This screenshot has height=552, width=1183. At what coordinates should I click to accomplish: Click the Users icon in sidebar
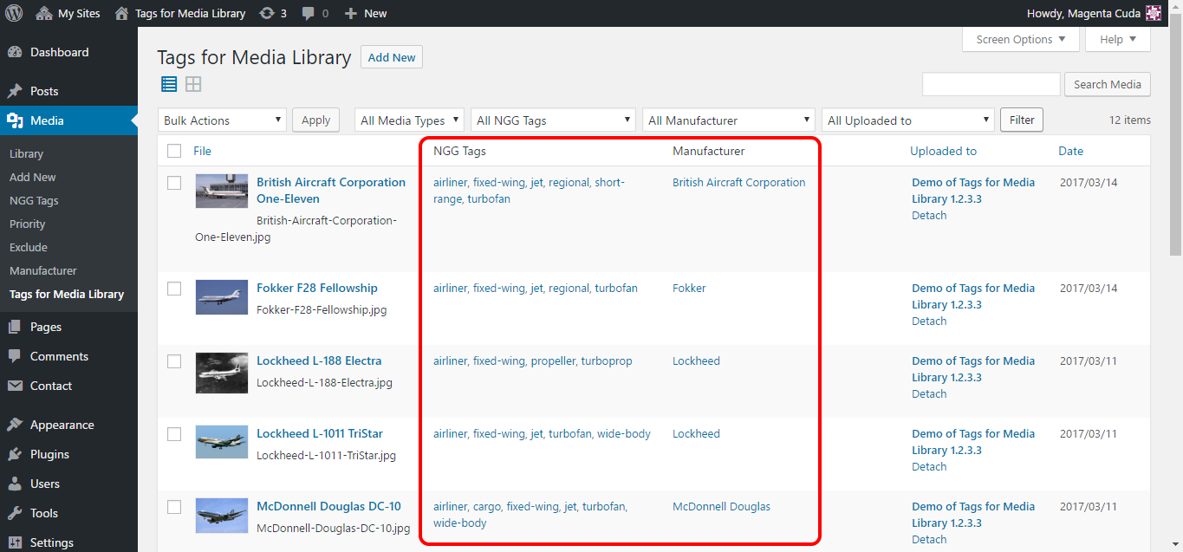[15, 484]
